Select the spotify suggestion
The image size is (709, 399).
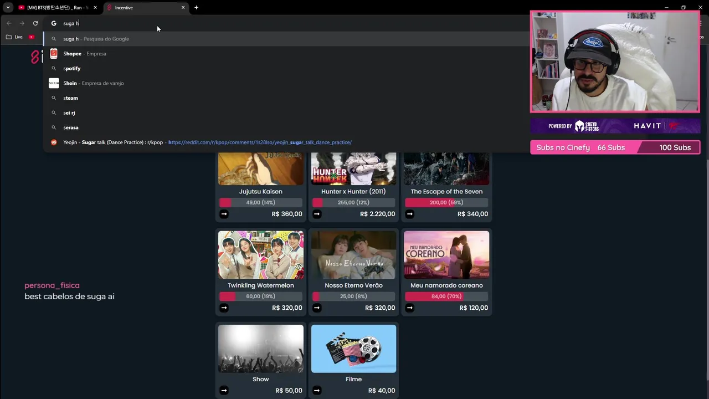tap(285, 68)
